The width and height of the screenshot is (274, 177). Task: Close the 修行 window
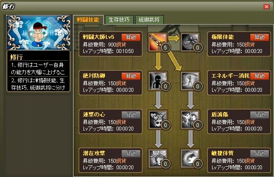tap(267, 6)
